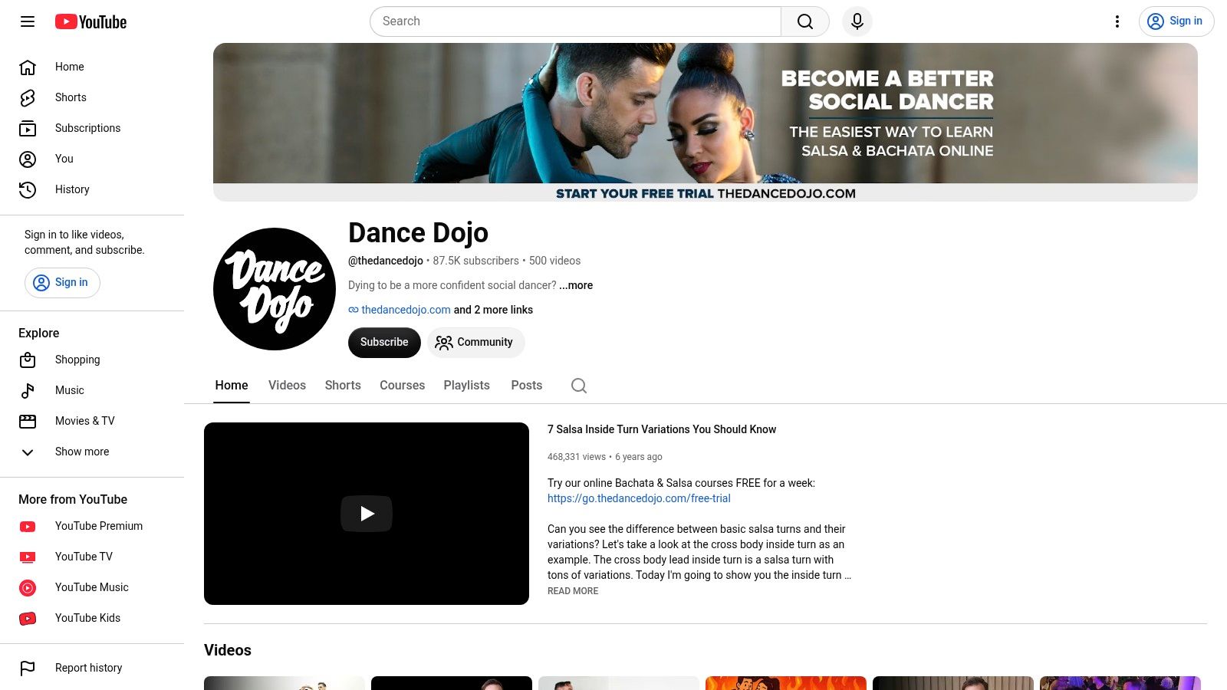The width and height of the screenshot is (1227, 690).
Task: Click the Home sidebar icon
Action: pos(28,67)
